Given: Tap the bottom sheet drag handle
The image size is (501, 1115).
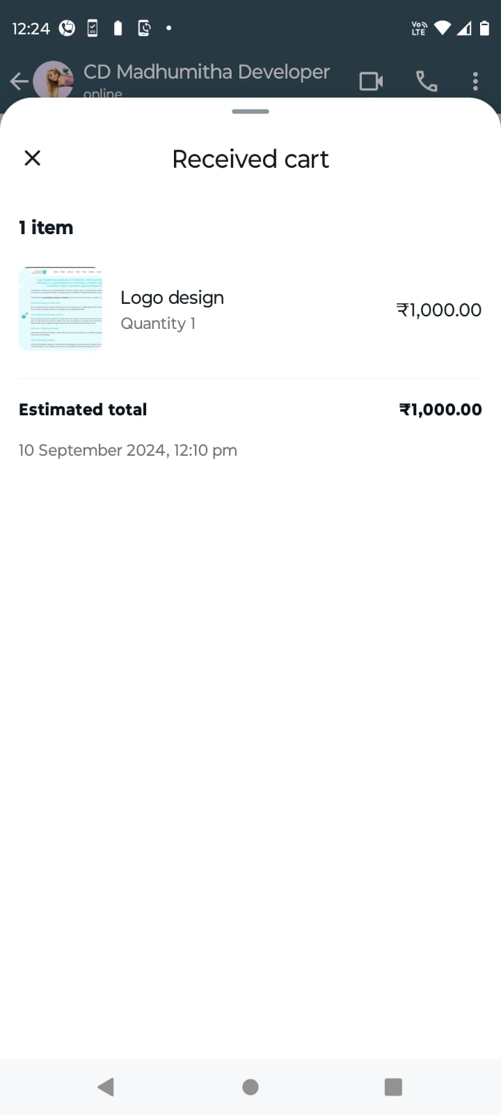Looking at the screenshot, I should tap(250, 111).
